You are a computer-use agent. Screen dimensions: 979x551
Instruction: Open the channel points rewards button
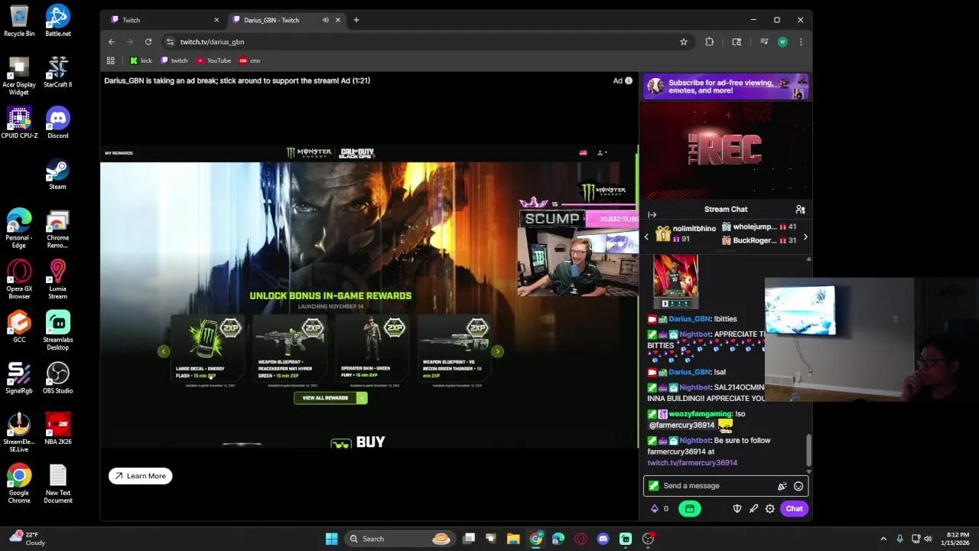(x=690, y=509)
